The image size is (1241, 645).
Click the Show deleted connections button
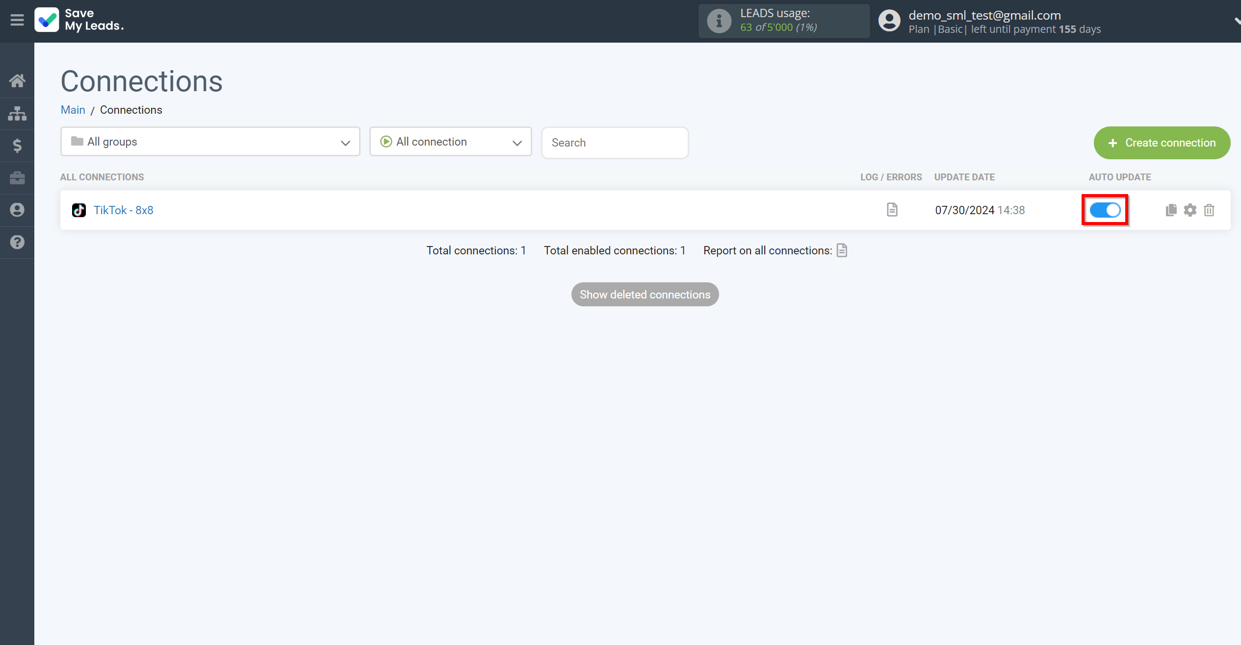click(645, 295)
